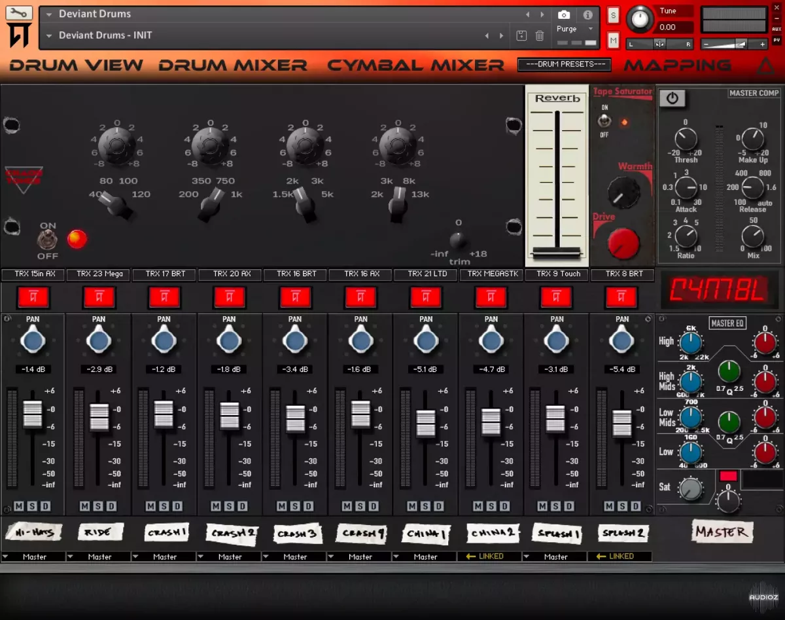The width and height of the screenshot is (785, 620).
Task: Click the Hi-Hats -1.4 dB readout
Action: click(33, 369)
